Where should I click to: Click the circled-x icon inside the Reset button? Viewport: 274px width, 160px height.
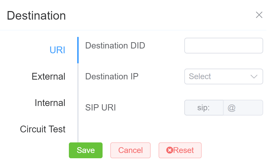tap(170, 150)
